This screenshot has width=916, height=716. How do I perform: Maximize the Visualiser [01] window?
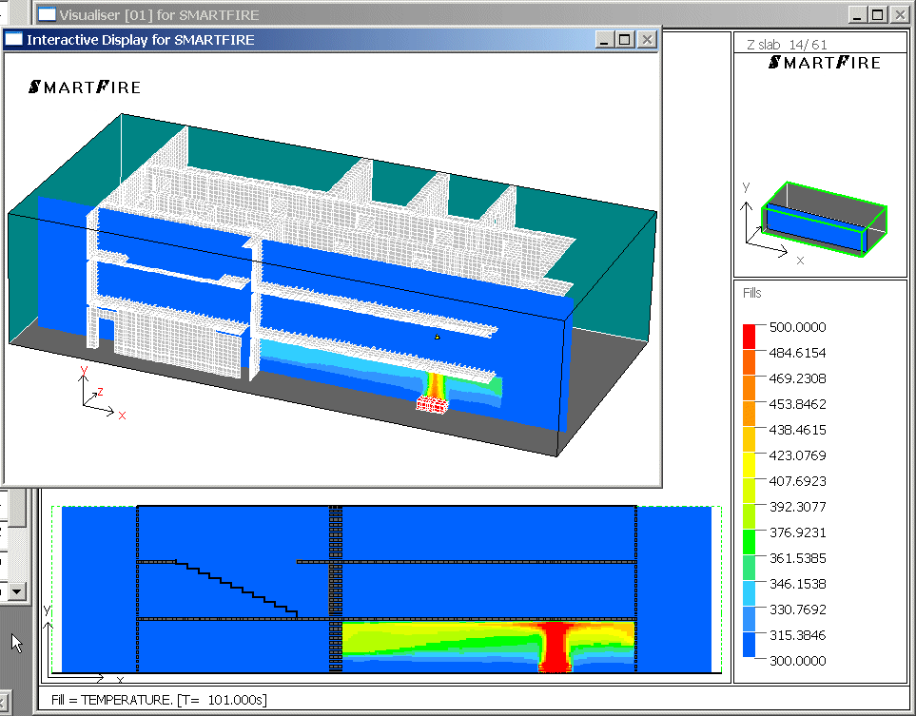pos(877,14)
